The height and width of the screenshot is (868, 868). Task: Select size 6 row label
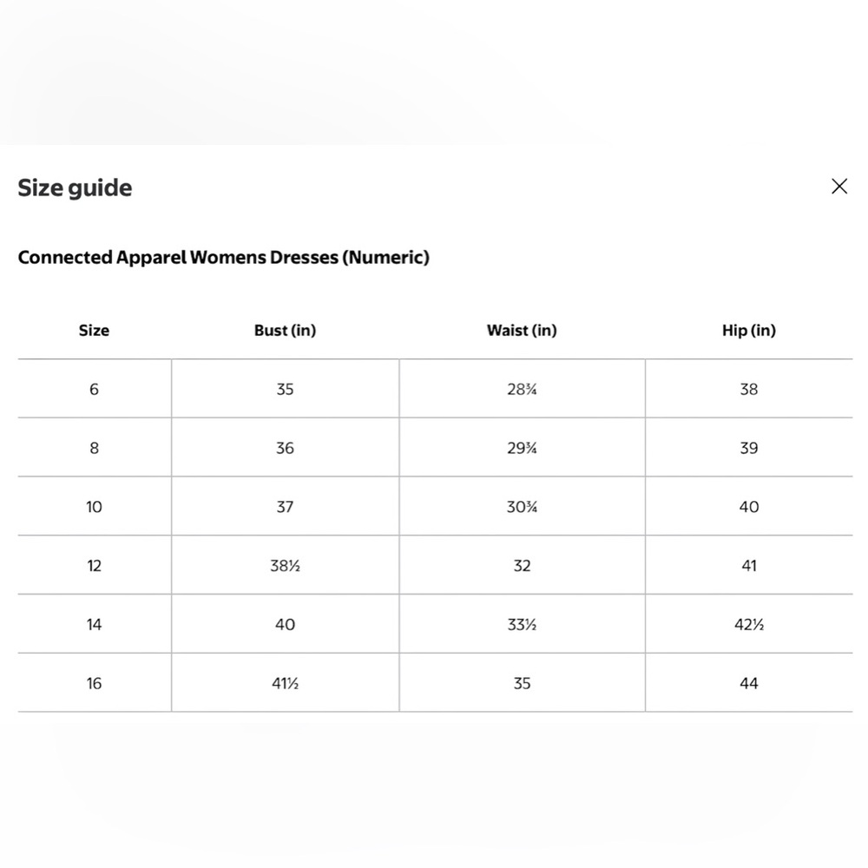coord(94,389)
